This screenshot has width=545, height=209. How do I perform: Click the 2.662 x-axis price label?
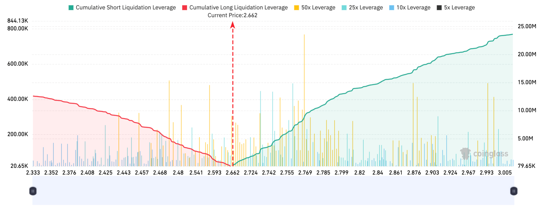pyautogui.click(x=233, y=172)
